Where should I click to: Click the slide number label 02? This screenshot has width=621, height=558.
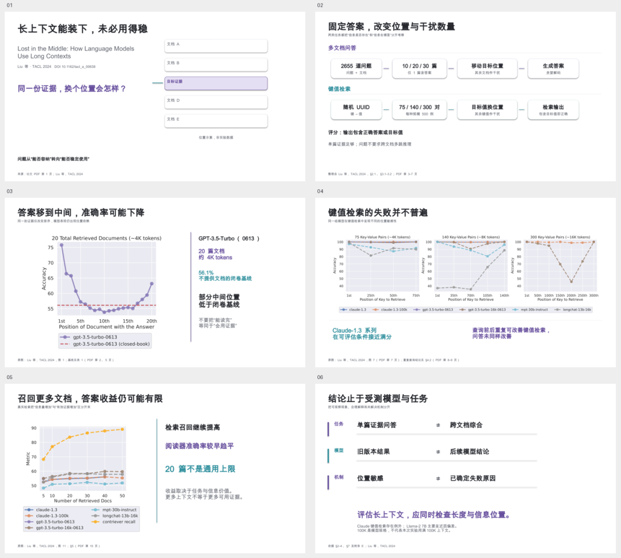(x=320, y=5)
